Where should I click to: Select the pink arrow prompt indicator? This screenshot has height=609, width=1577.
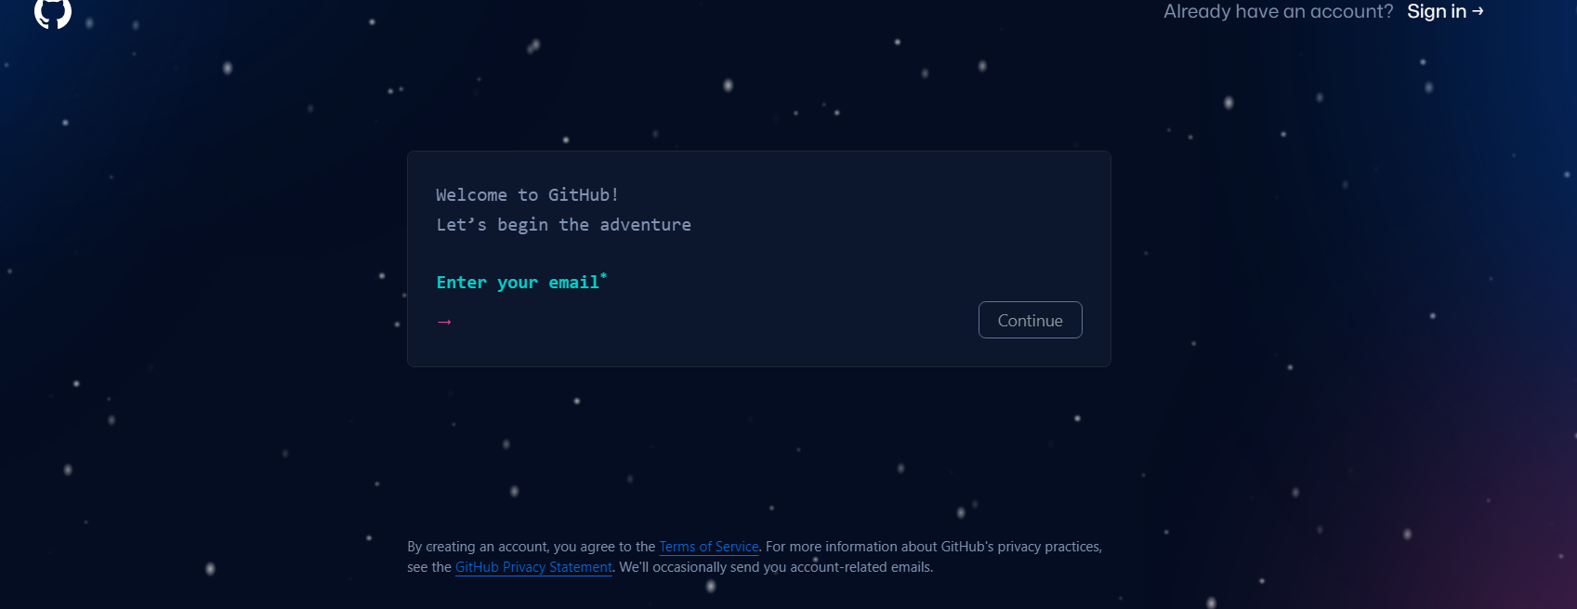pos(444,322)
